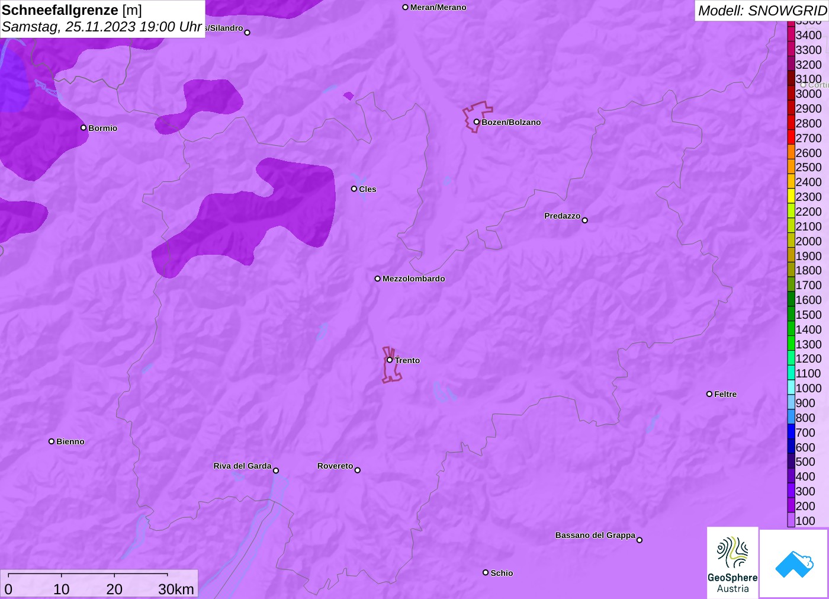Click the date Samstag, 25.11.2023 19:00 Uhr
Image resolution: width=829 pixels, height=599 pixels.
(x=102, y=27)
